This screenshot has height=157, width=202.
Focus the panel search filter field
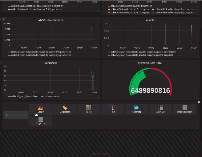pyautogui.click(x=16, y=115)
